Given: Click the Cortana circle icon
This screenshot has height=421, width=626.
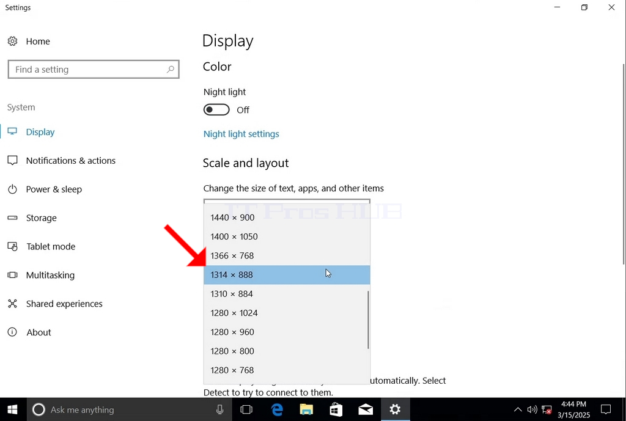Looking at the screenshot, I should 39,409.
